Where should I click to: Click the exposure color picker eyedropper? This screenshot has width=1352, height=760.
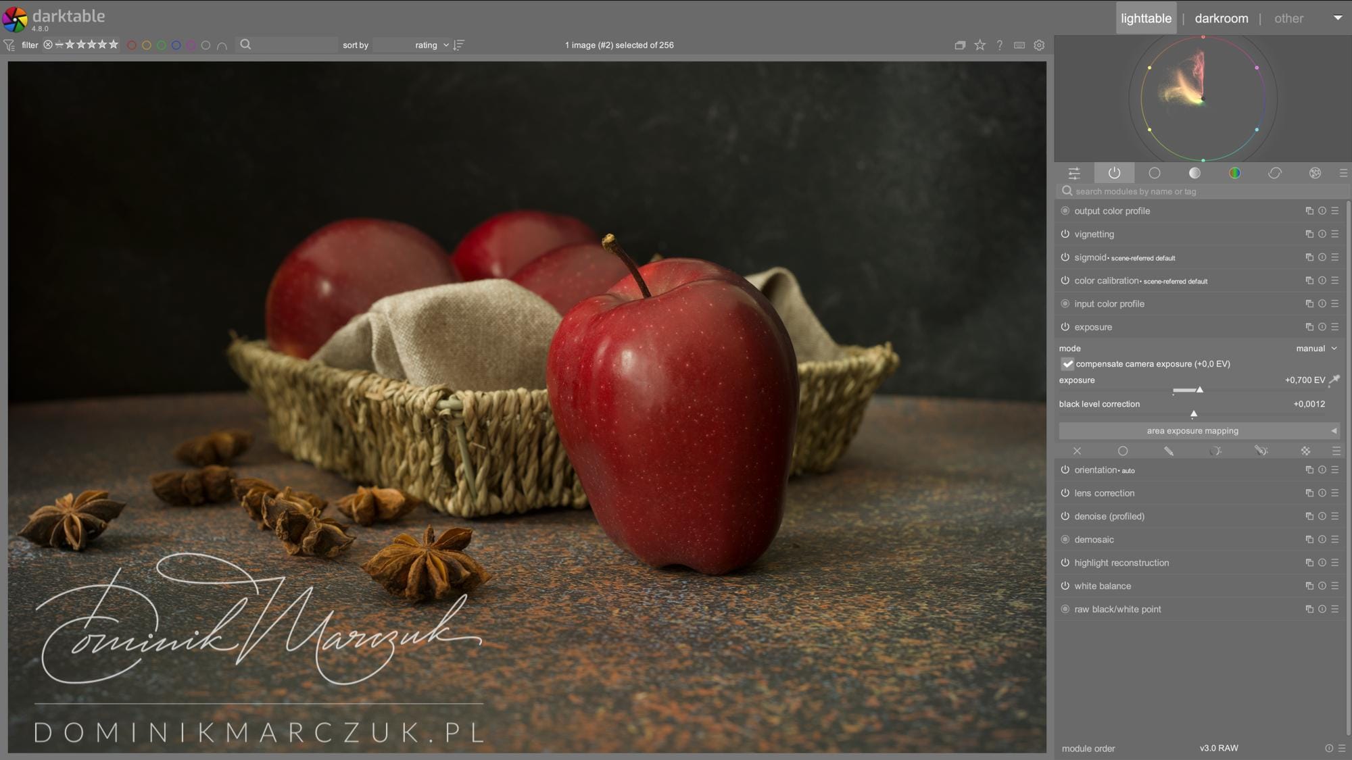[1334, 380]
